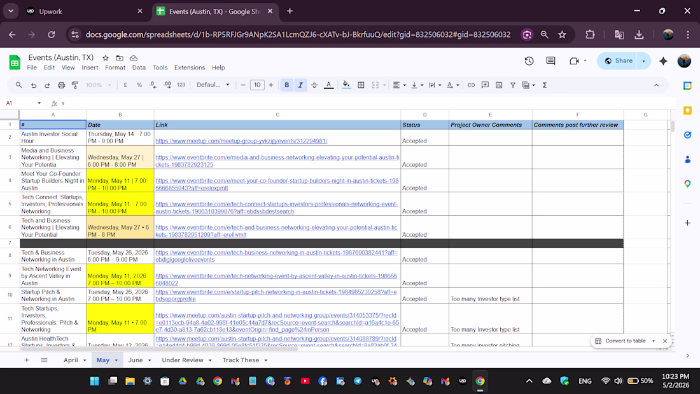
Task: View the cloud document status
Action: [134, 58]
